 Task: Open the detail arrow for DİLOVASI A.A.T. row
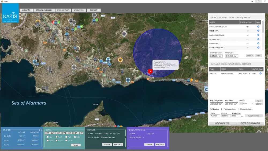click(x=258, y=39)
